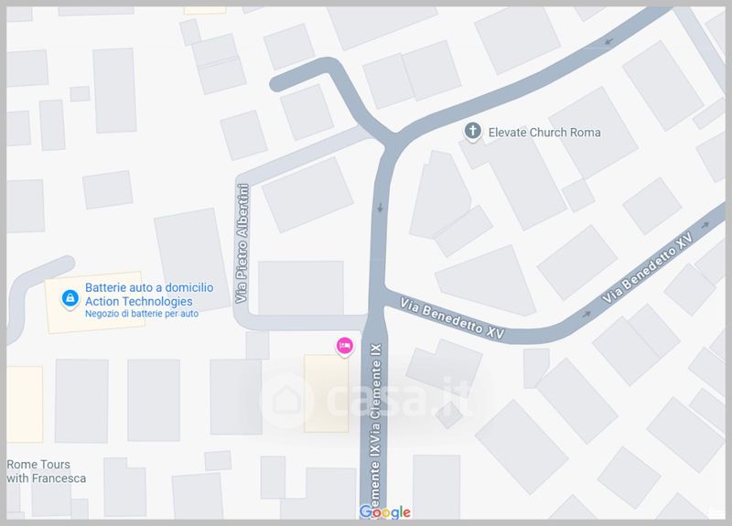Click the blue shopping bag marker icon
Image resolution: width=732 pixels, height=526 pixels.
[x=69, y=298]
